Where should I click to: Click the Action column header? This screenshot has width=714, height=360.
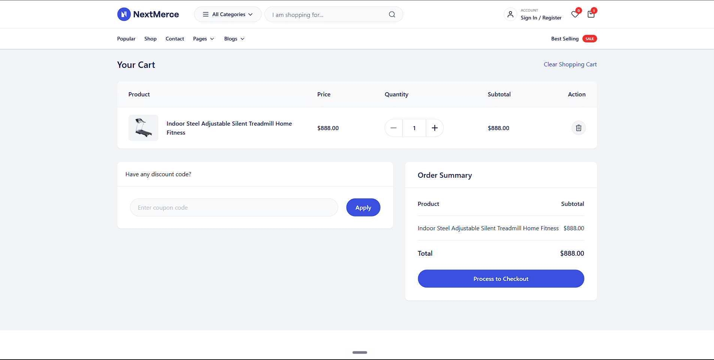(x=577, y=94)
